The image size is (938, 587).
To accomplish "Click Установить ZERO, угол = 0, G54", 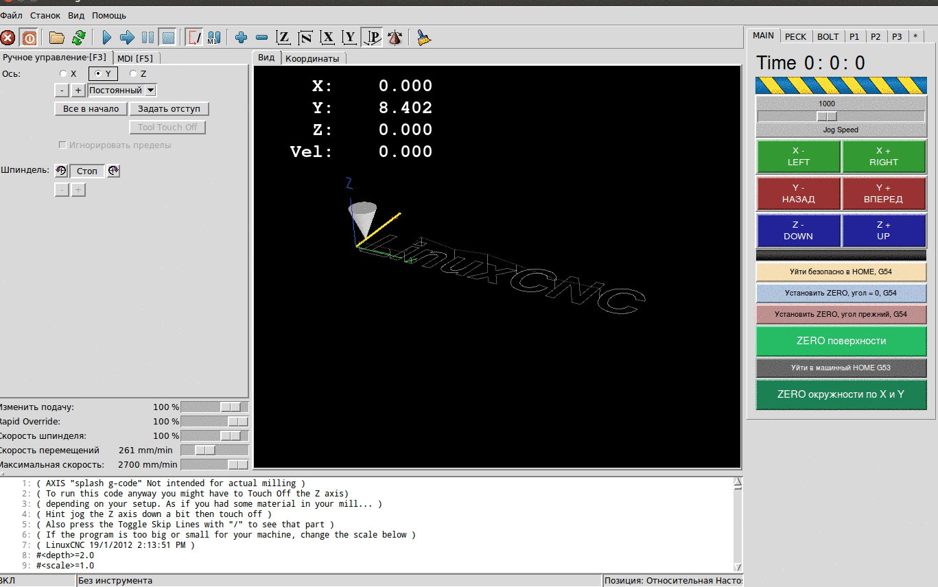I will pyautogui.click(x=841, y=293).
